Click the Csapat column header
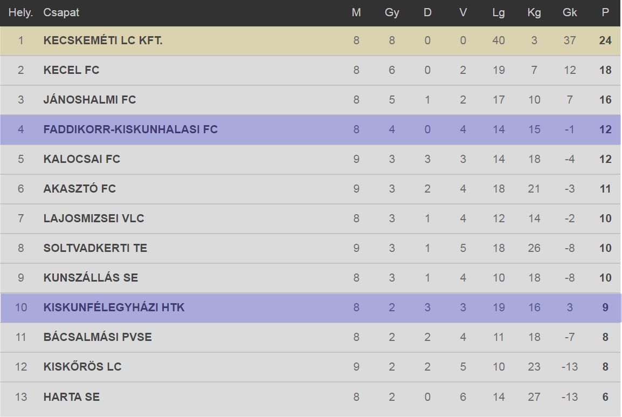 click(61, 12)
